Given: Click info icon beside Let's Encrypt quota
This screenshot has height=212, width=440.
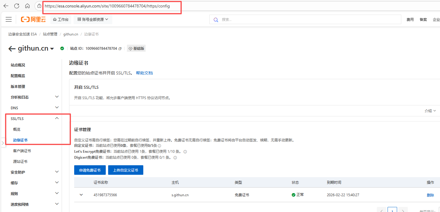Looking at the screenshot, I should coord(185,152).
